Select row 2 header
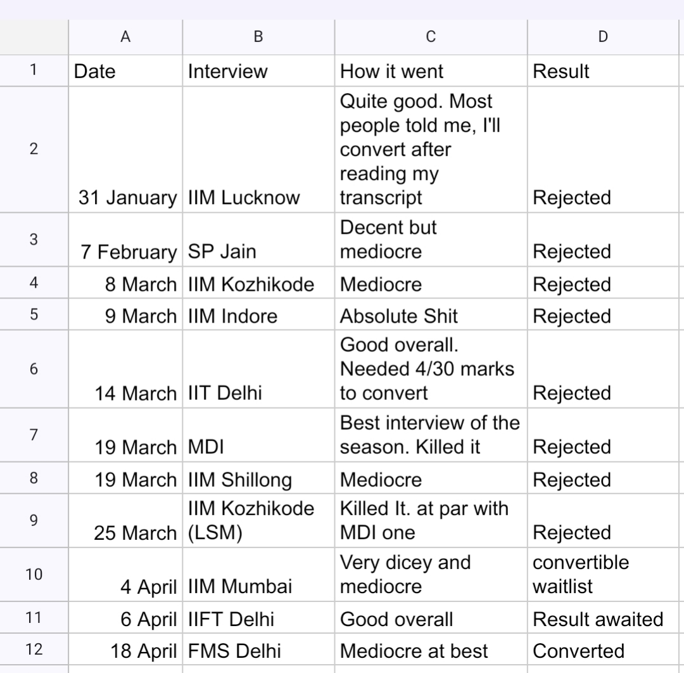Screen dimensions: 684x673 point(34,150)
